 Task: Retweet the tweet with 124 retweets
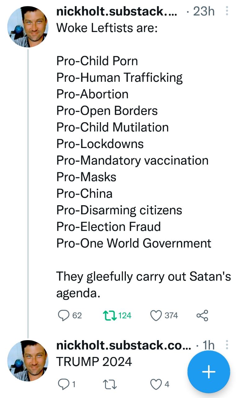click(109, 316)
